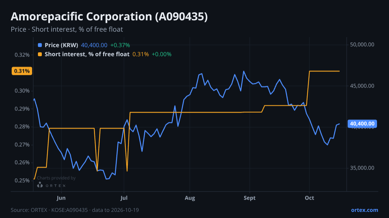
Task: Click the Sept x-axis label
Action: coord(249,198)
